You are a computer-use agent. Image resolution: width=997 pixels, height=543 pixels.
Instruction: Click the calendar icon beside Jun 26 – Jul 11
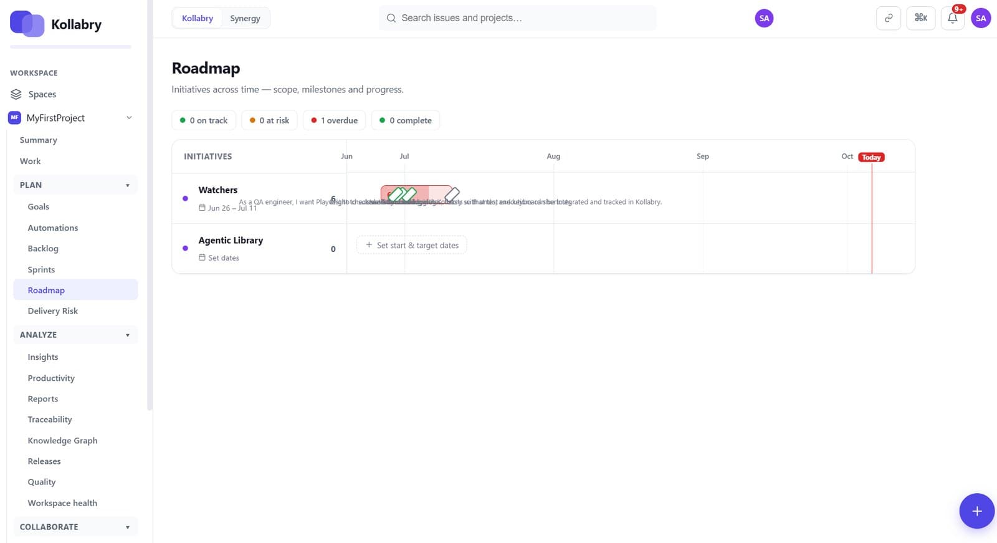202,208
